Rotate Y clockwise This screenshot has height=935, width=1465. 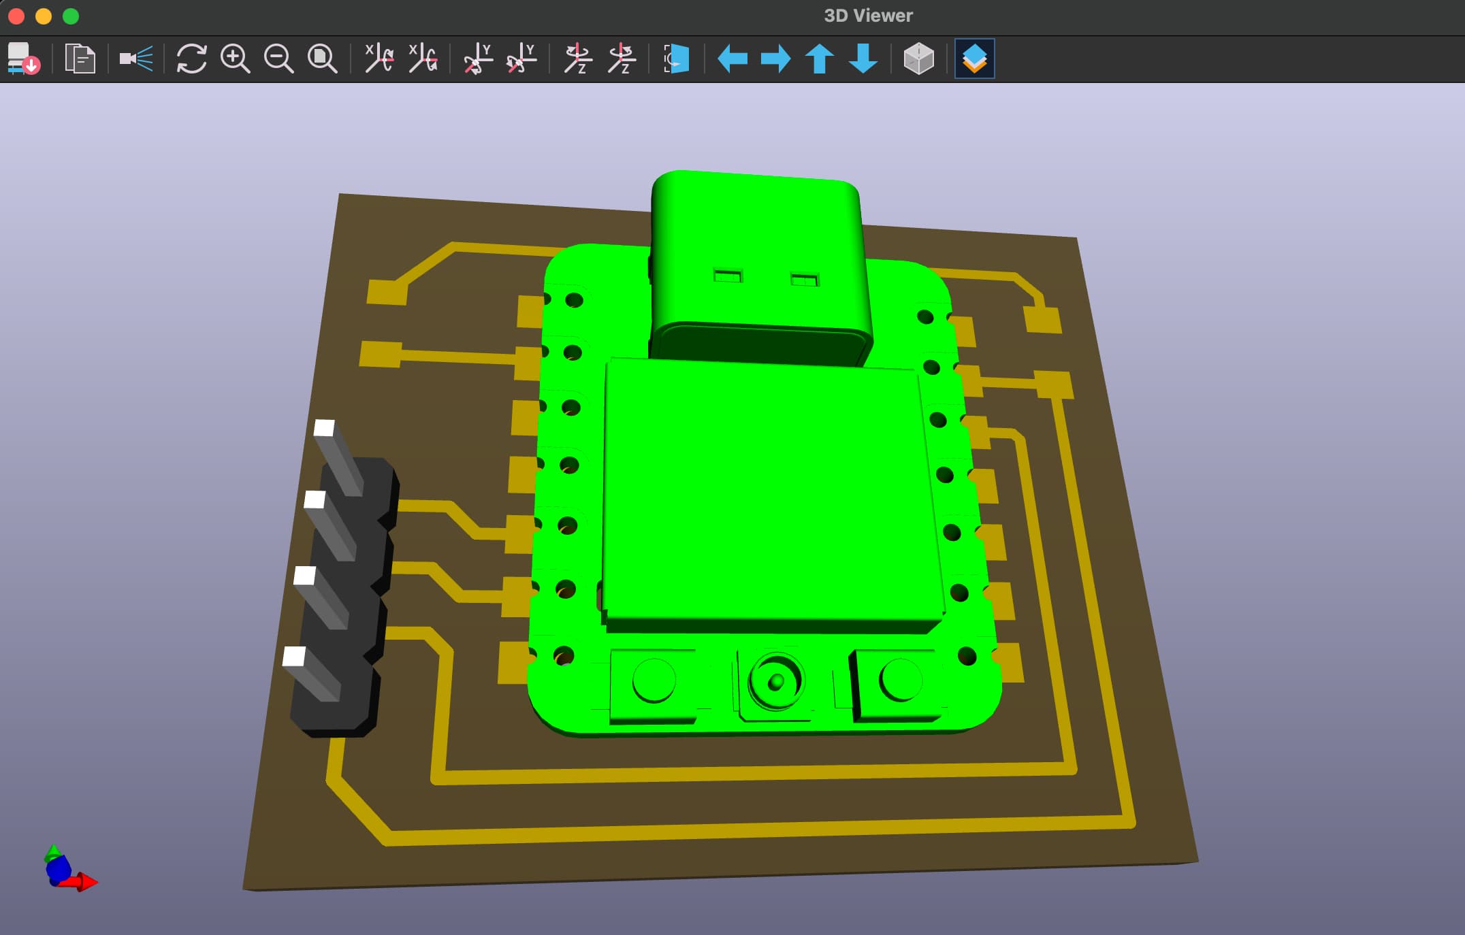(478, 59)
